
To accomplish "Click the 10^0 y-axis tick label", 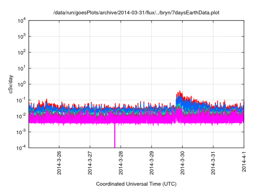I will point(21,84).
